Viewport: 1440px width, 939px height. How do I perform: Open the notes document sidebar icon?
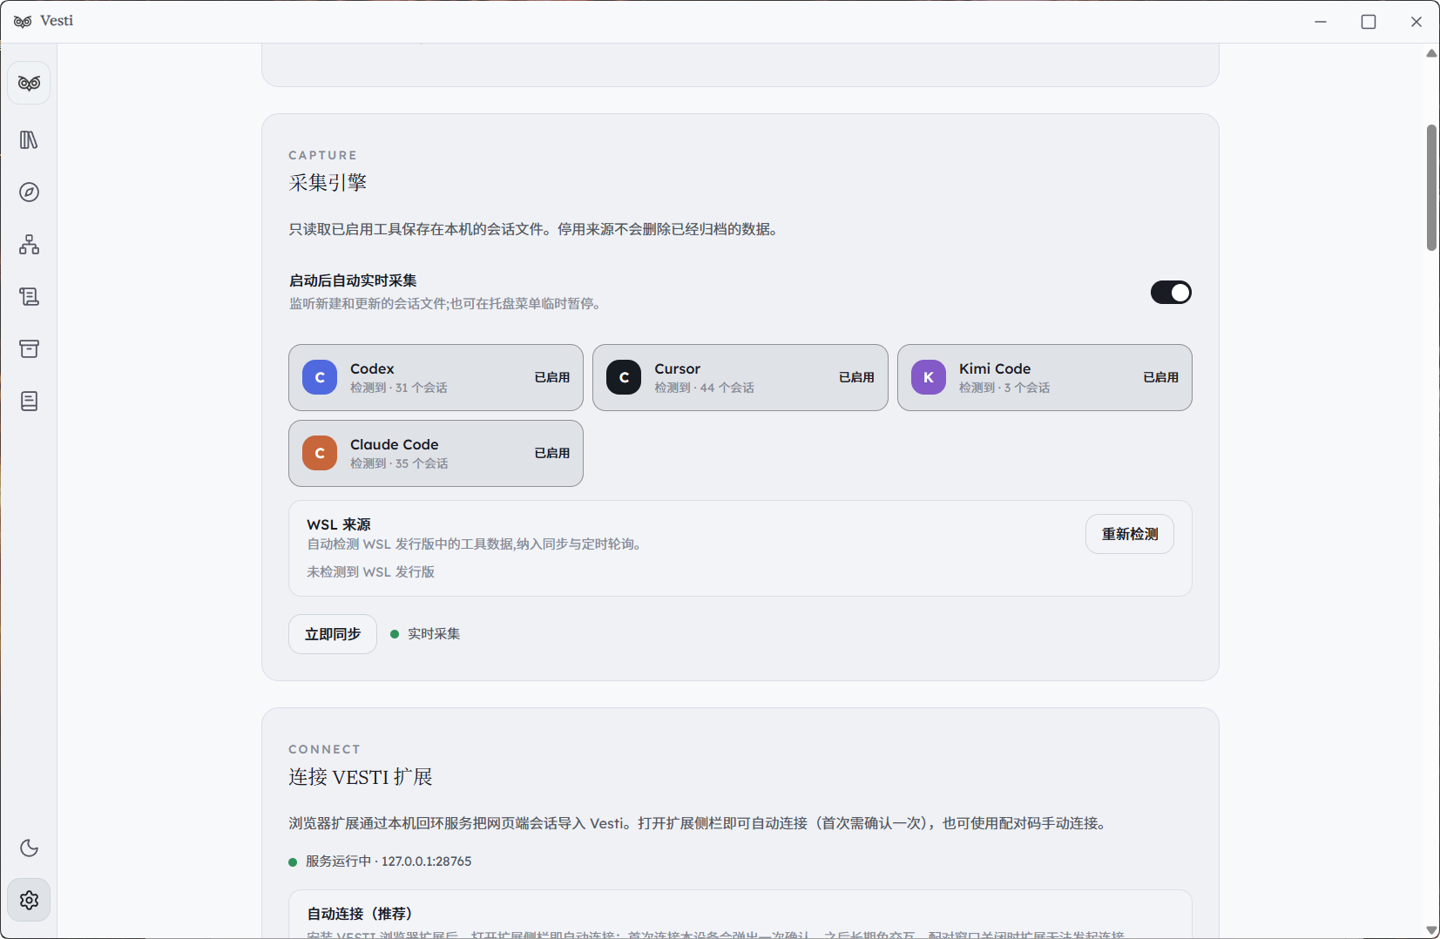(29, 402)
